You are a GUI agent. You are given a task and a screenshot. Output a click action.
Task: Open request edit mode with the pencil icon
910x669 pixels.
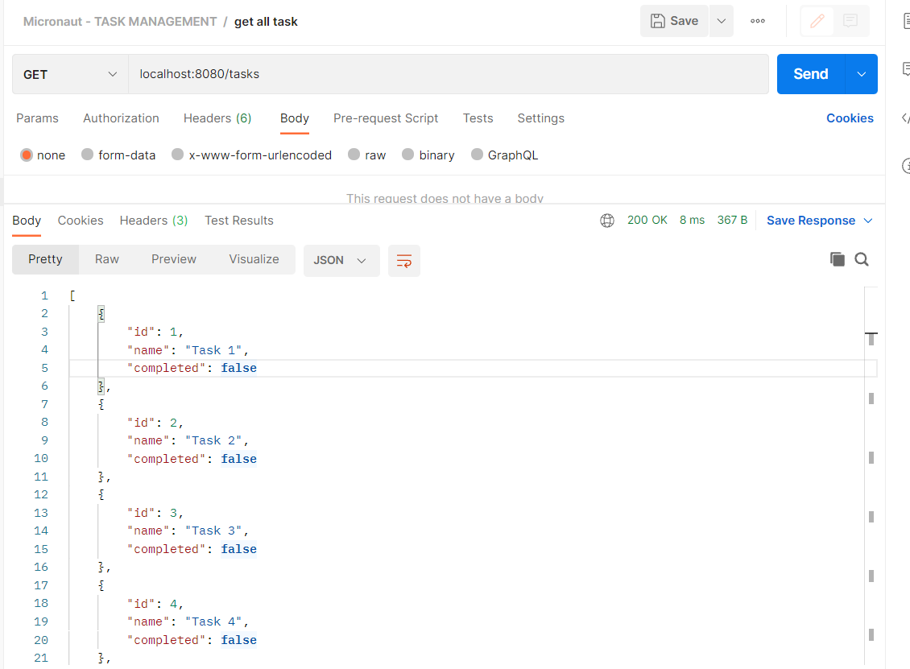coord(816,21)
